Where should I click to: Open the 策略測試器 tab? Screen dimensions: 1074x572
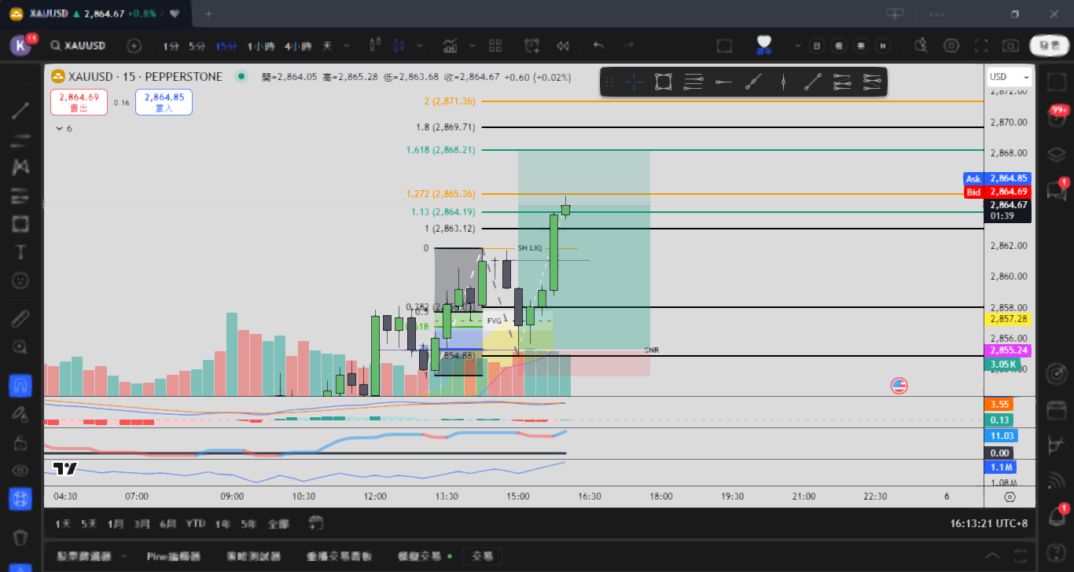[253, 556]
